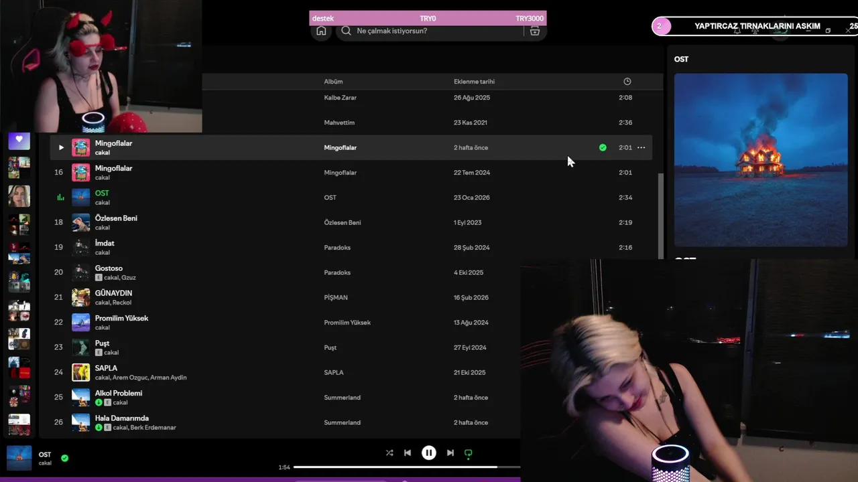This screenshot has height=482, width=858.
Task: Pause the current song
Action: (429, 453)
